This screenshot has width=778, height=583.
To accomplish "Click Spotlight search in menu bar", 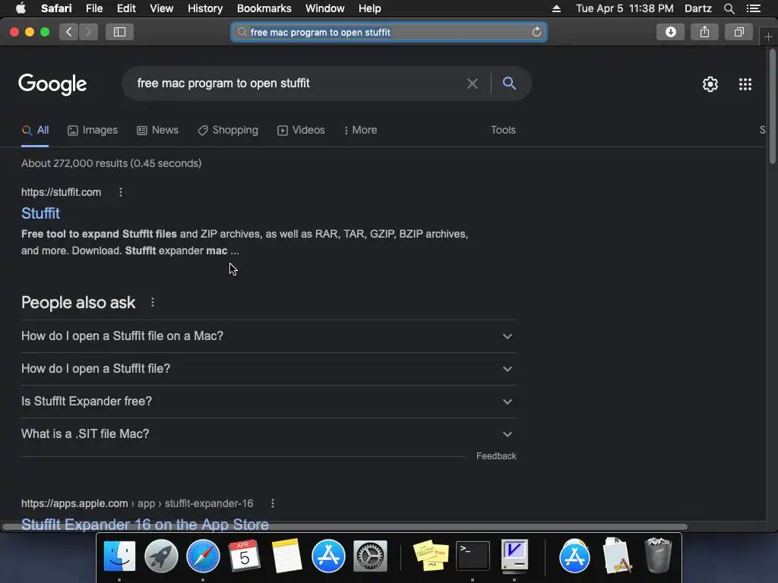I will 729,8.
